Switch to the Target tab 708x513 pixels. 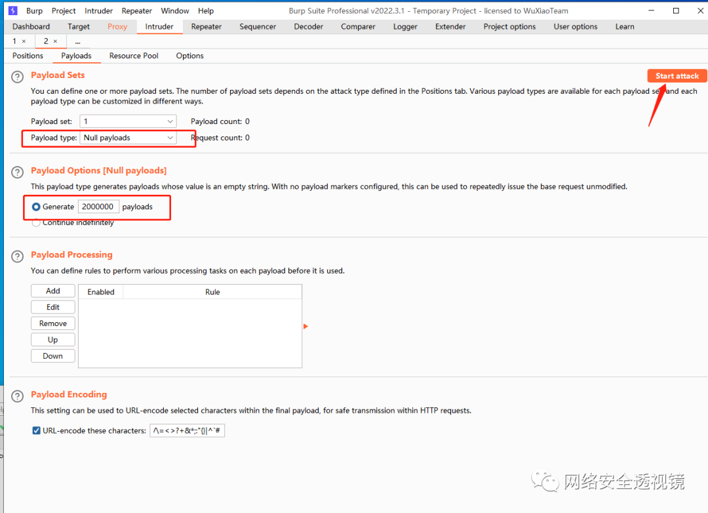pyautogui.click(x=79, y=27)
